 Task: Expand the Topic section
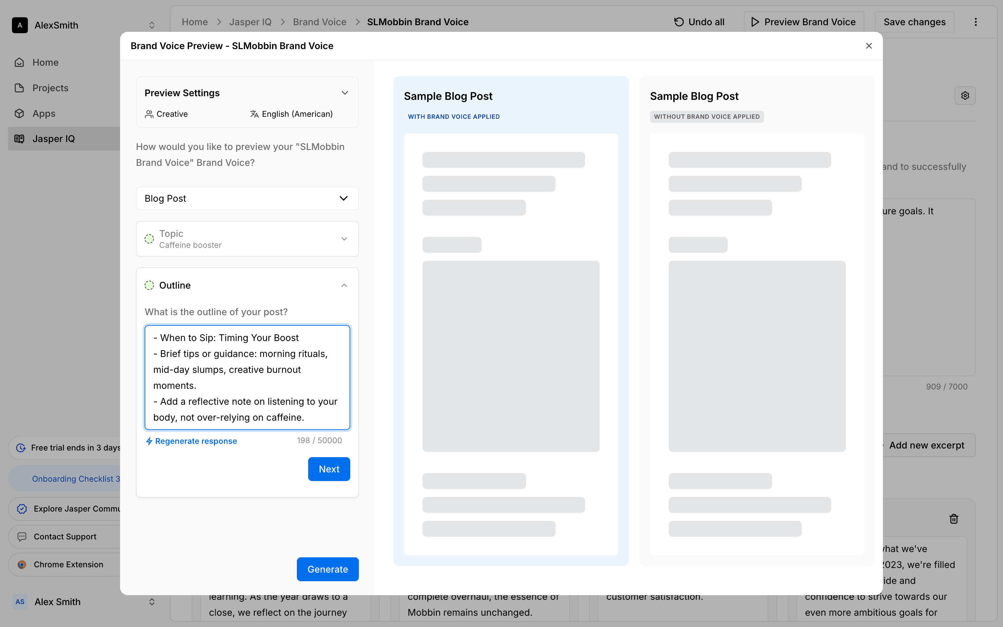(344, 239)
